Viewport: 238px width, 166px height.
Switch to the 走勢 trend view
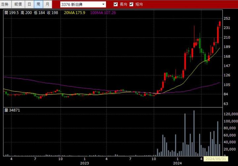coord(6,4)
